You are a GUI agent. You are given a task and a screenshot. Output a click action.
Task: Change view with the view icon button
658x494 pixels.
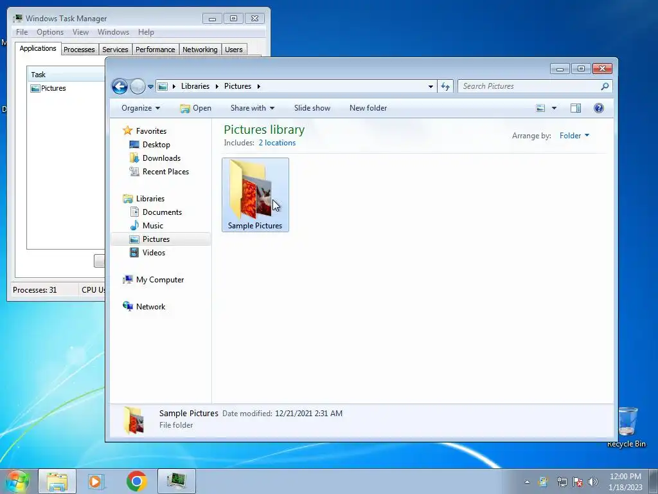click(x=540, y=108)
